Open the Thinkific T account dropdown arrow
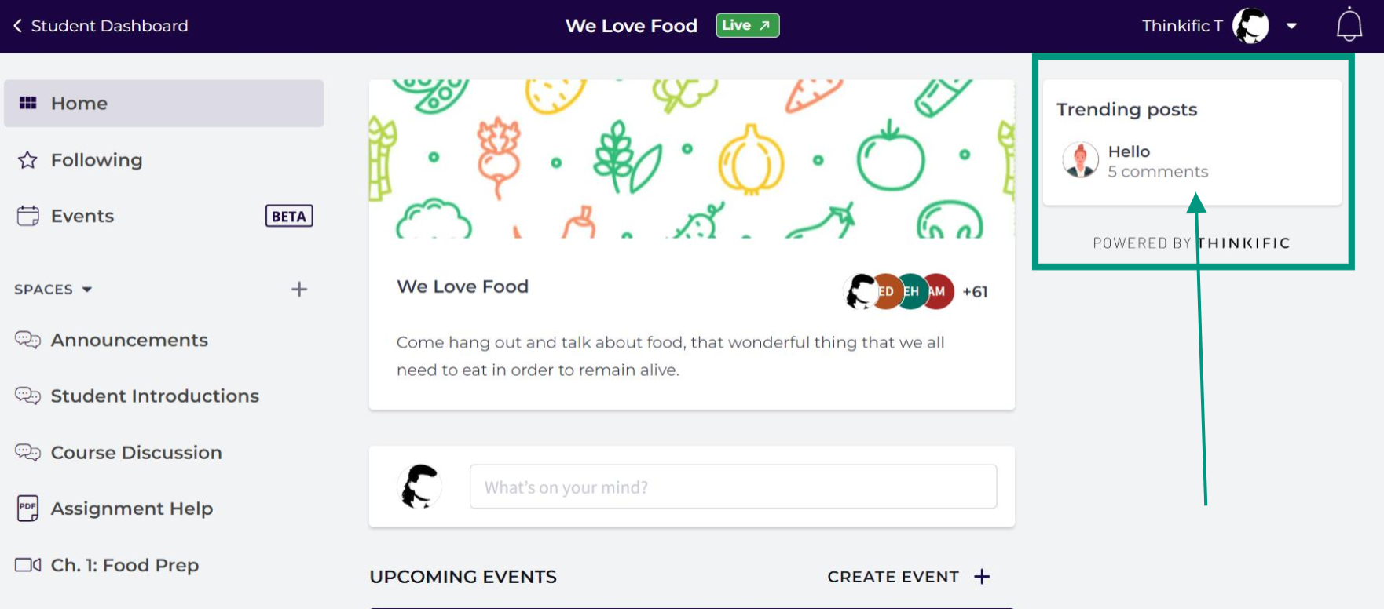This screenshot has height=609, width=1384. click(x=1291, y=26)
